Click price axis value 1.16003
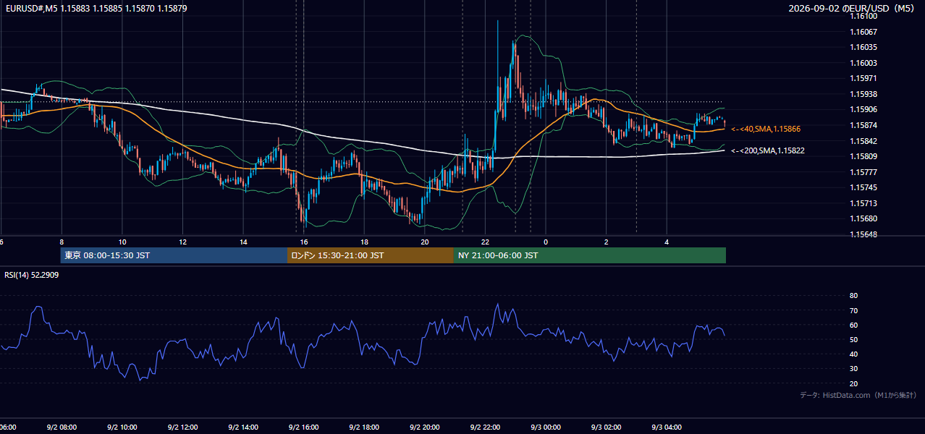925x434 pixels. coord(864,63)
